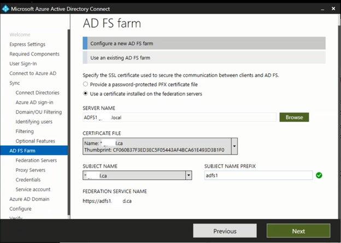This screenshot has height=243, width=341.
Task: Select AD FS Farm in sidebar
Action: pyautogui.click(x=34, y=150)
